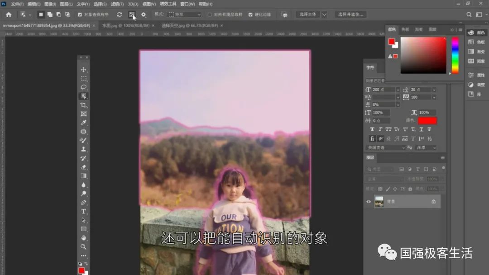
Task: Click the Home icon in options bar
Action: (x=9, y=14)
